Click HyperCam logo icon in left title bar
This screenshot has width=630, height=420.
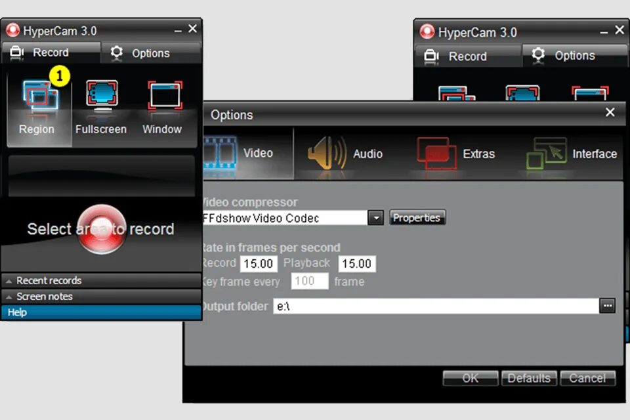[13, 30]
